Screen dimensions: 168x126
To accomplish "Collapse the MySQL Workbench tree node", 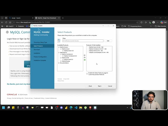I will pyautogui.click(x=61, y=54).
